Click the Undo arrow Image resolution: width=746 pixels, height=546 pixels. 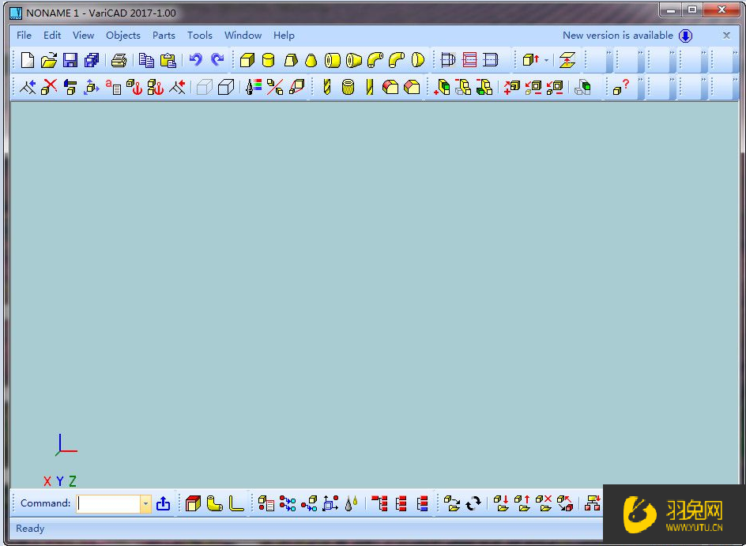[x=195, y=60]
